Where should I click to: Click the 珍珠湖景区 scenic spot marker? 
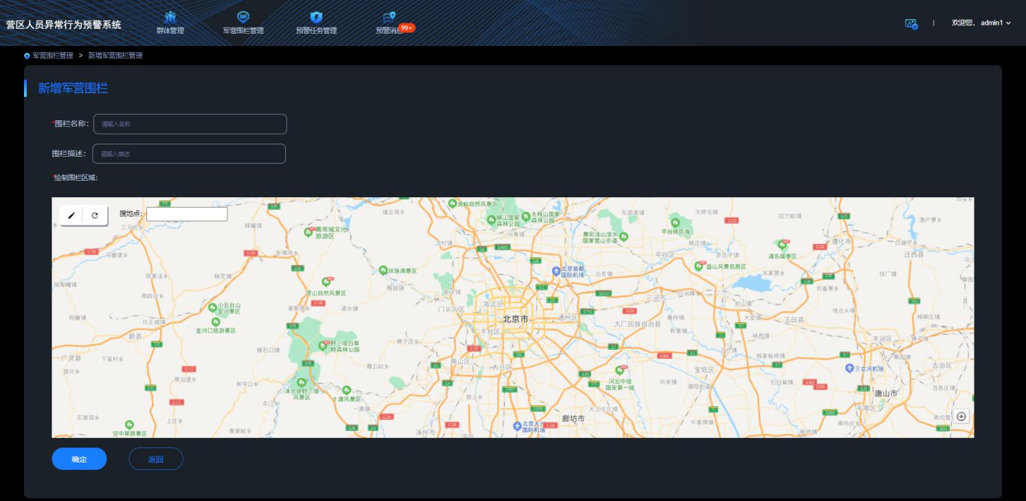pyautogui.click(x=383, y=271)
